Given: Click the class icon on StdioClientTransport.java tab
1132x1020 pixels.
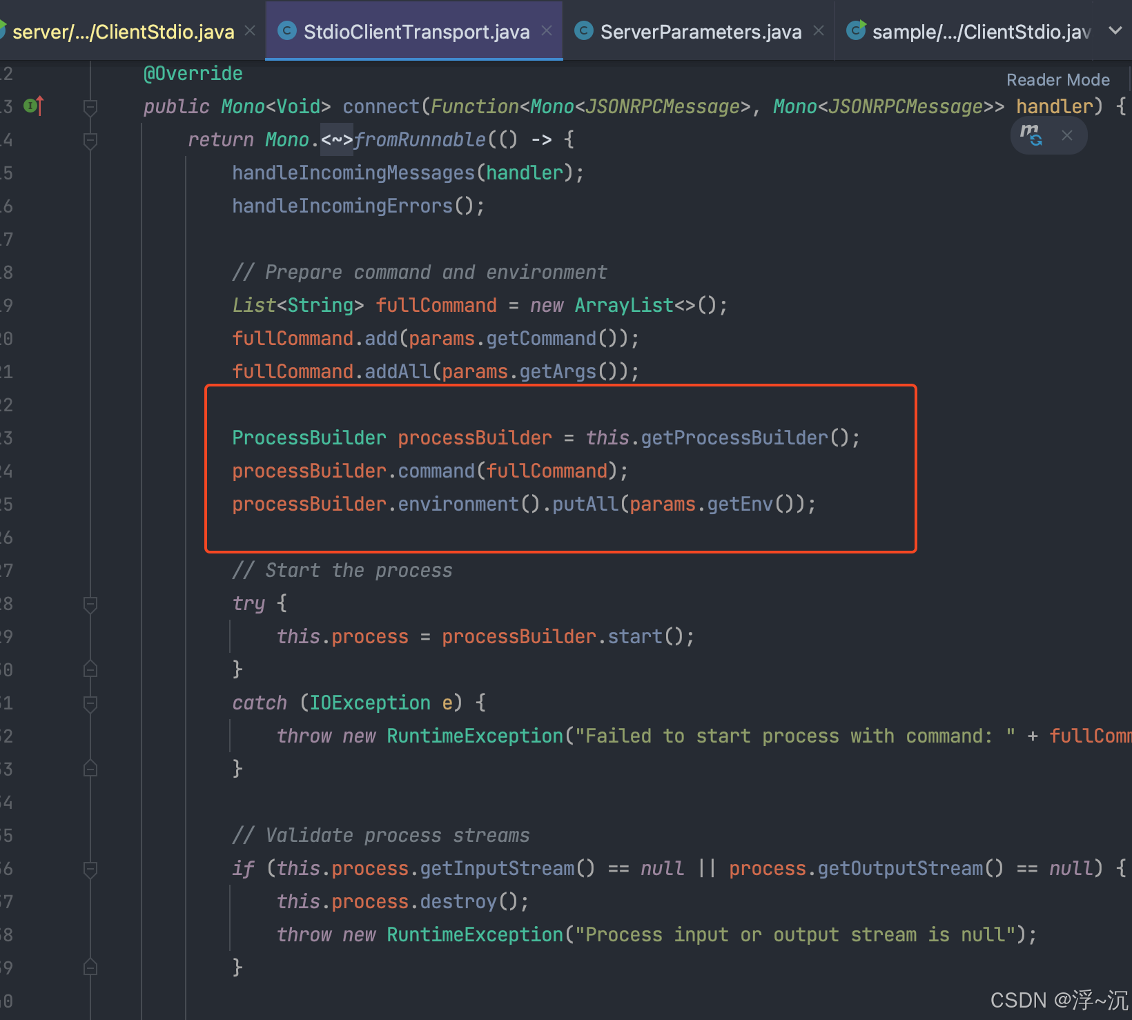Looking at the screenshot, I should (x=286, y=31).
